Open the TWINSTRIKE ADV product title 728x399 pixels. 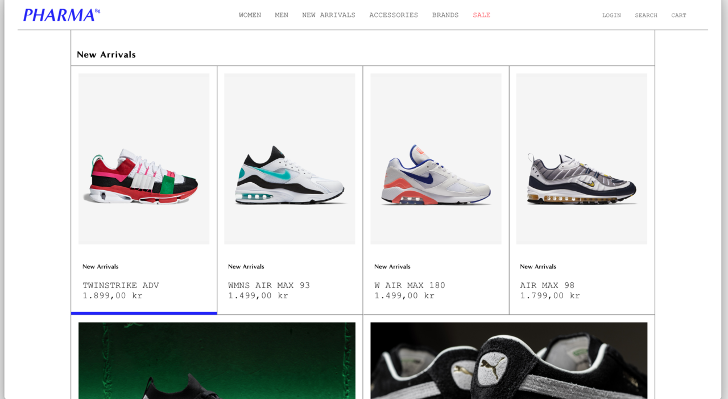(121, 285)
